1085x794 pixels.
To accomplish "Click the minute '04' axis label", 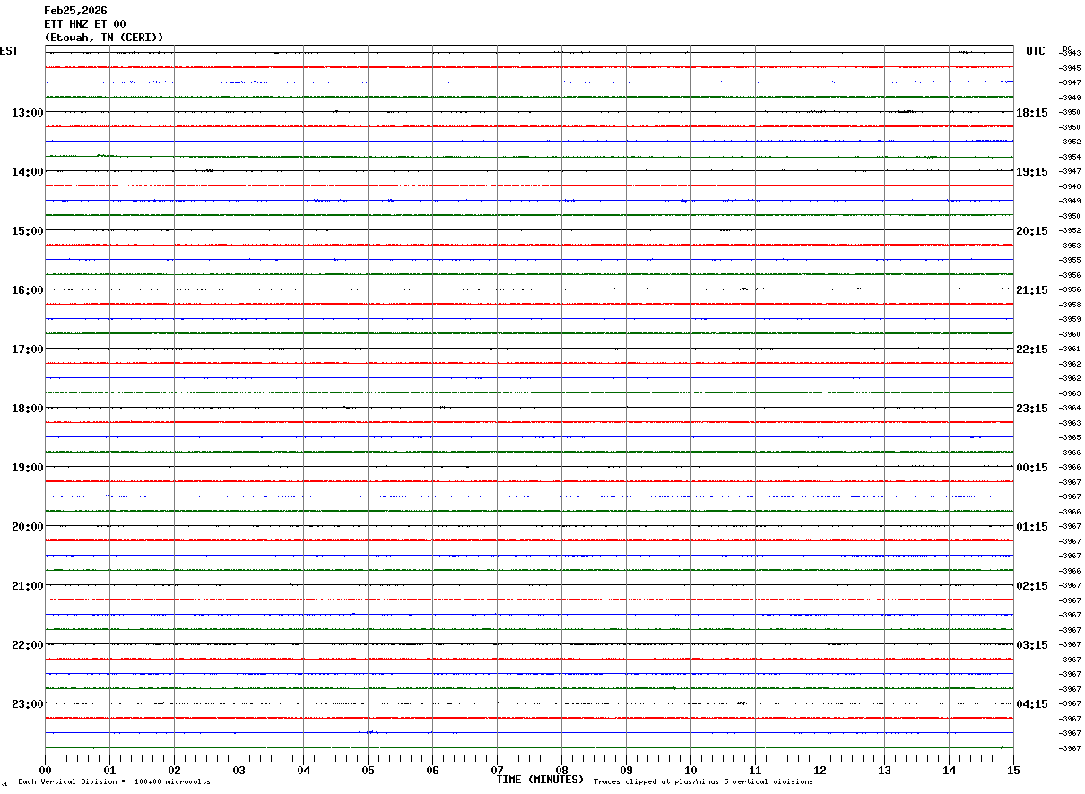I will [x=303, y=771].
